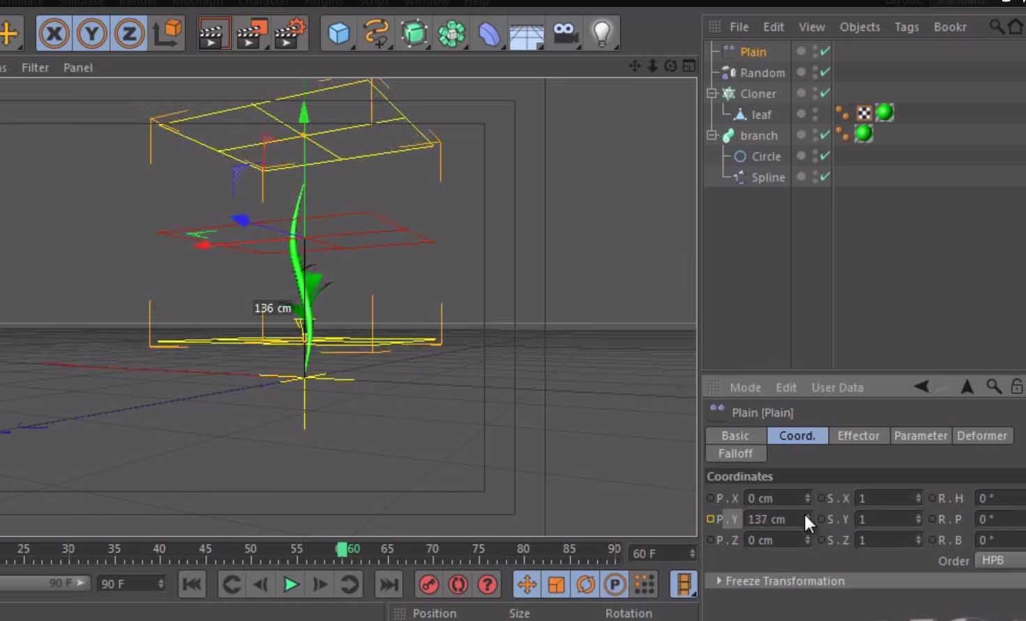This screenshot has height=621, width=1026.
Task: Open the Falloff tab
Action: 735,454
